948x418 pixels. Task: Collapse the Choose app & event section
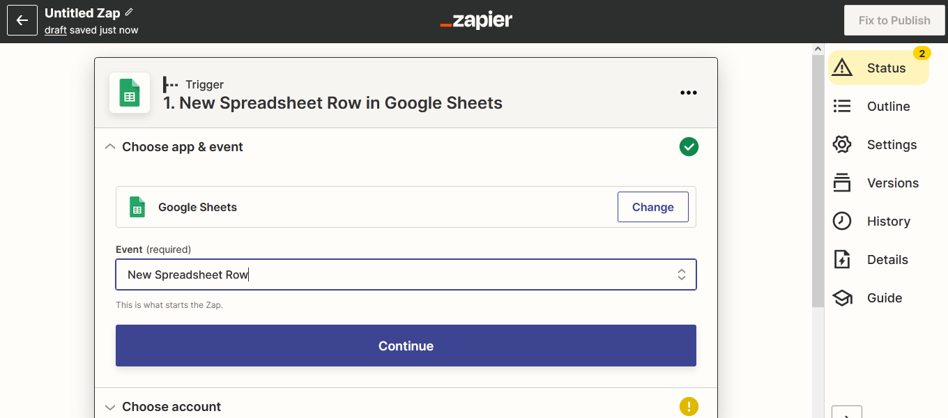[110, 147]
